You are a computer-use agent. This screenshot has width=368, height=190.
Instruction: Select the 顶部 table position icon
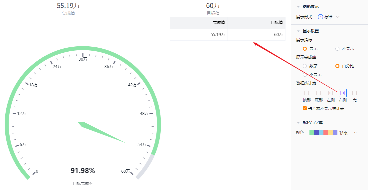306,93
